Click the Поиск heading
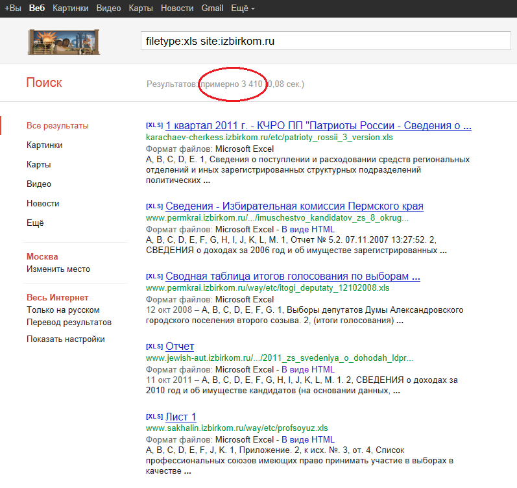This screenshot has height=488, width=517. pos(44,82)
